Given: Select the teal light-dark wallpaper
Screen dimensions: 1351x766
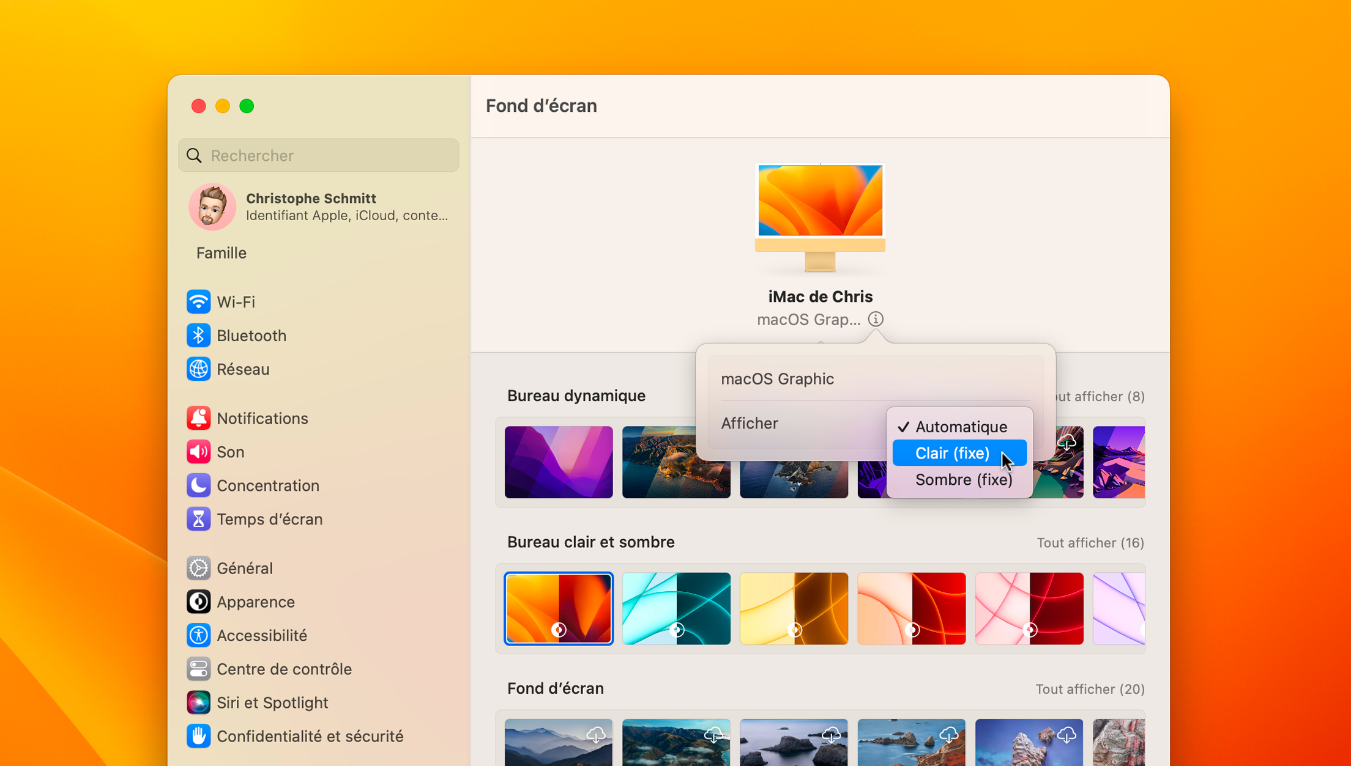Looking at the screenshot, I should pos(676,608).
